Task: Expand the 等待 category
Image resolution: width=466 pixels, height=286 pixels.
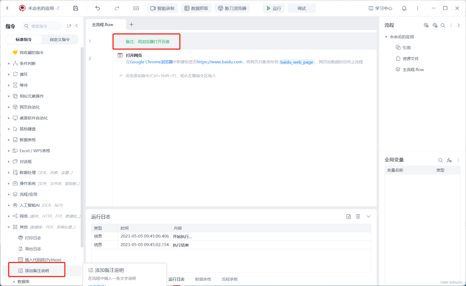Action: [x=9, y=85]
